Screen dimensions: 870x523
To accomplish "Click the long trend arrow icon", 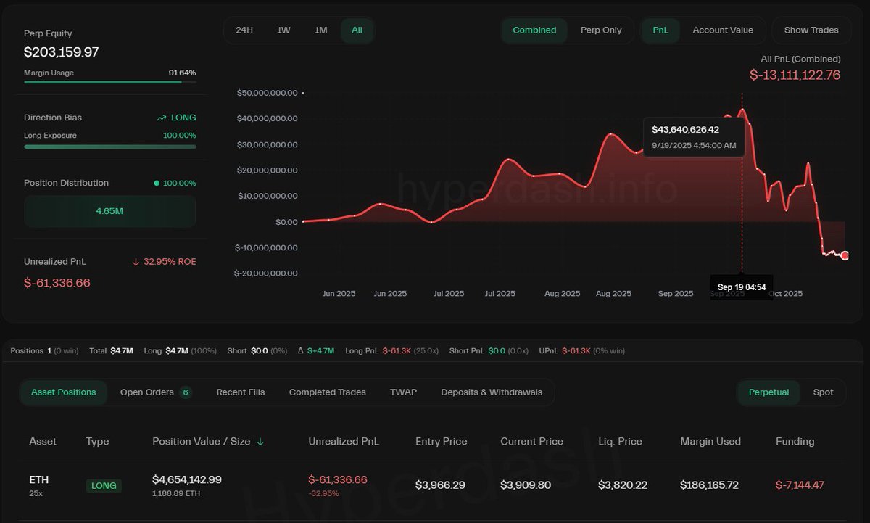I will click(162, 118).
